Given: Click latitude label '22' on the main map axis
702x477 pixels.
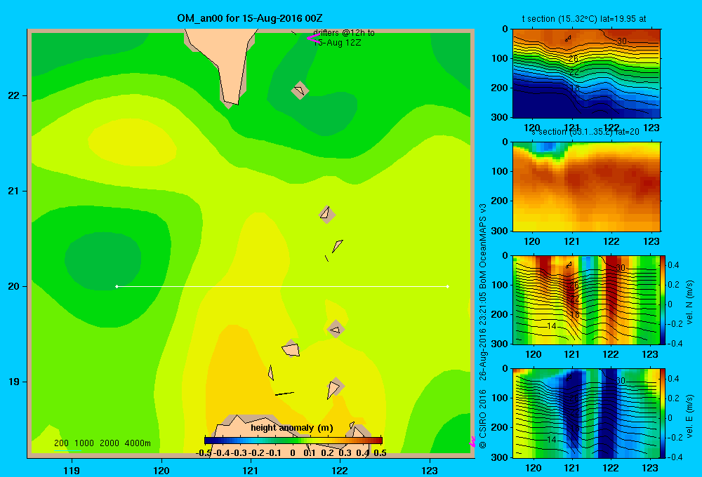Looking at the screenshot, I should (14, 95).
